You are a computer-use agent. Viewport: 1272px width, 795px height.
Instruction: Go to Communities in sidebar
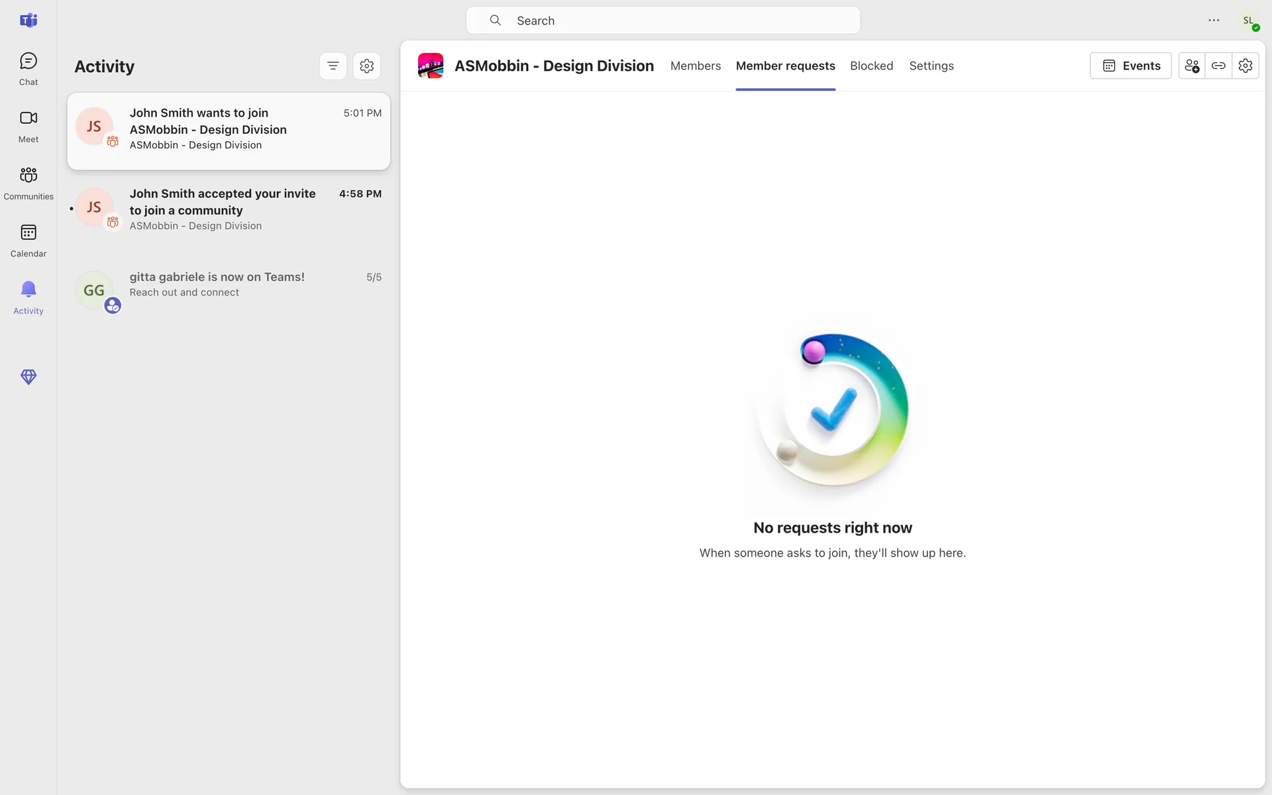click(x=28, y=183)
